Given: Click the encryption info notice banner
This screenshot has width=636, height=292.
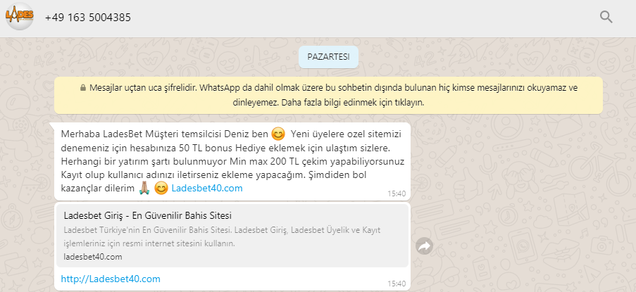Looking at the screenshot, I should point(328,95).
